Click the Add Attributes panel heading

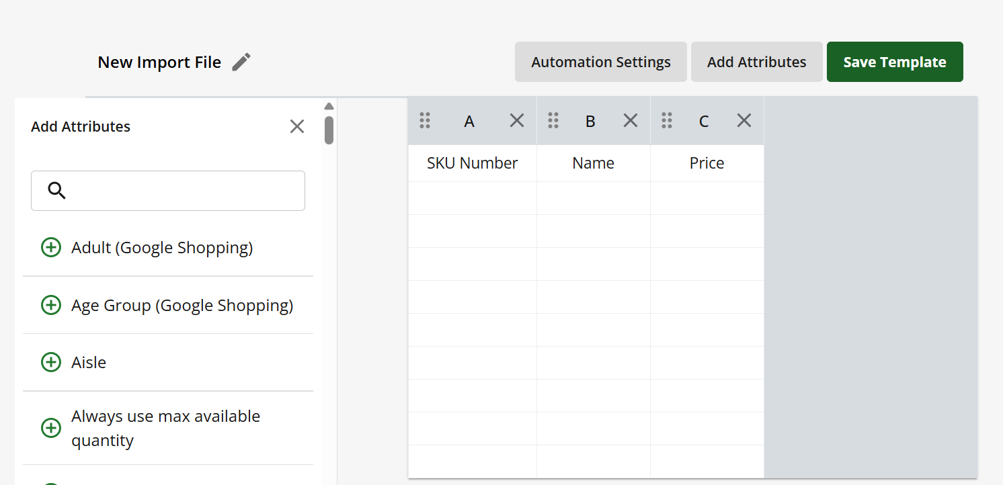[81, 126]
